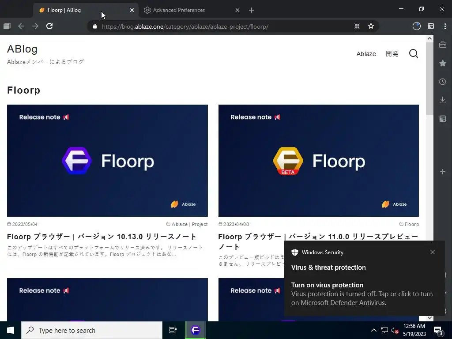Open the clock showing 12:56 AM
452x339 pixels.
414,330
